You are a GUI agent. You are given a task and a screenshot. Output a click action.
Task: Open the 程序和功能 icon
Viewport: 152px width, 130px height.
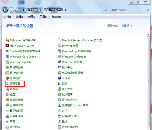[7, 73]
